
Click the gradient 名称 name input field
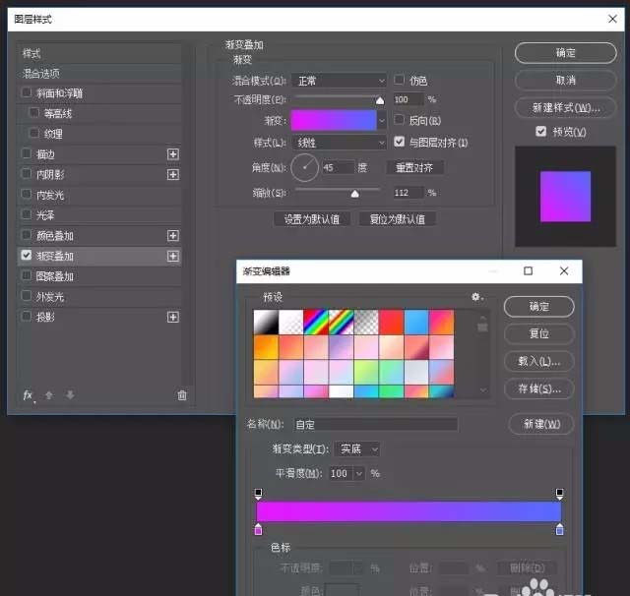375,424
